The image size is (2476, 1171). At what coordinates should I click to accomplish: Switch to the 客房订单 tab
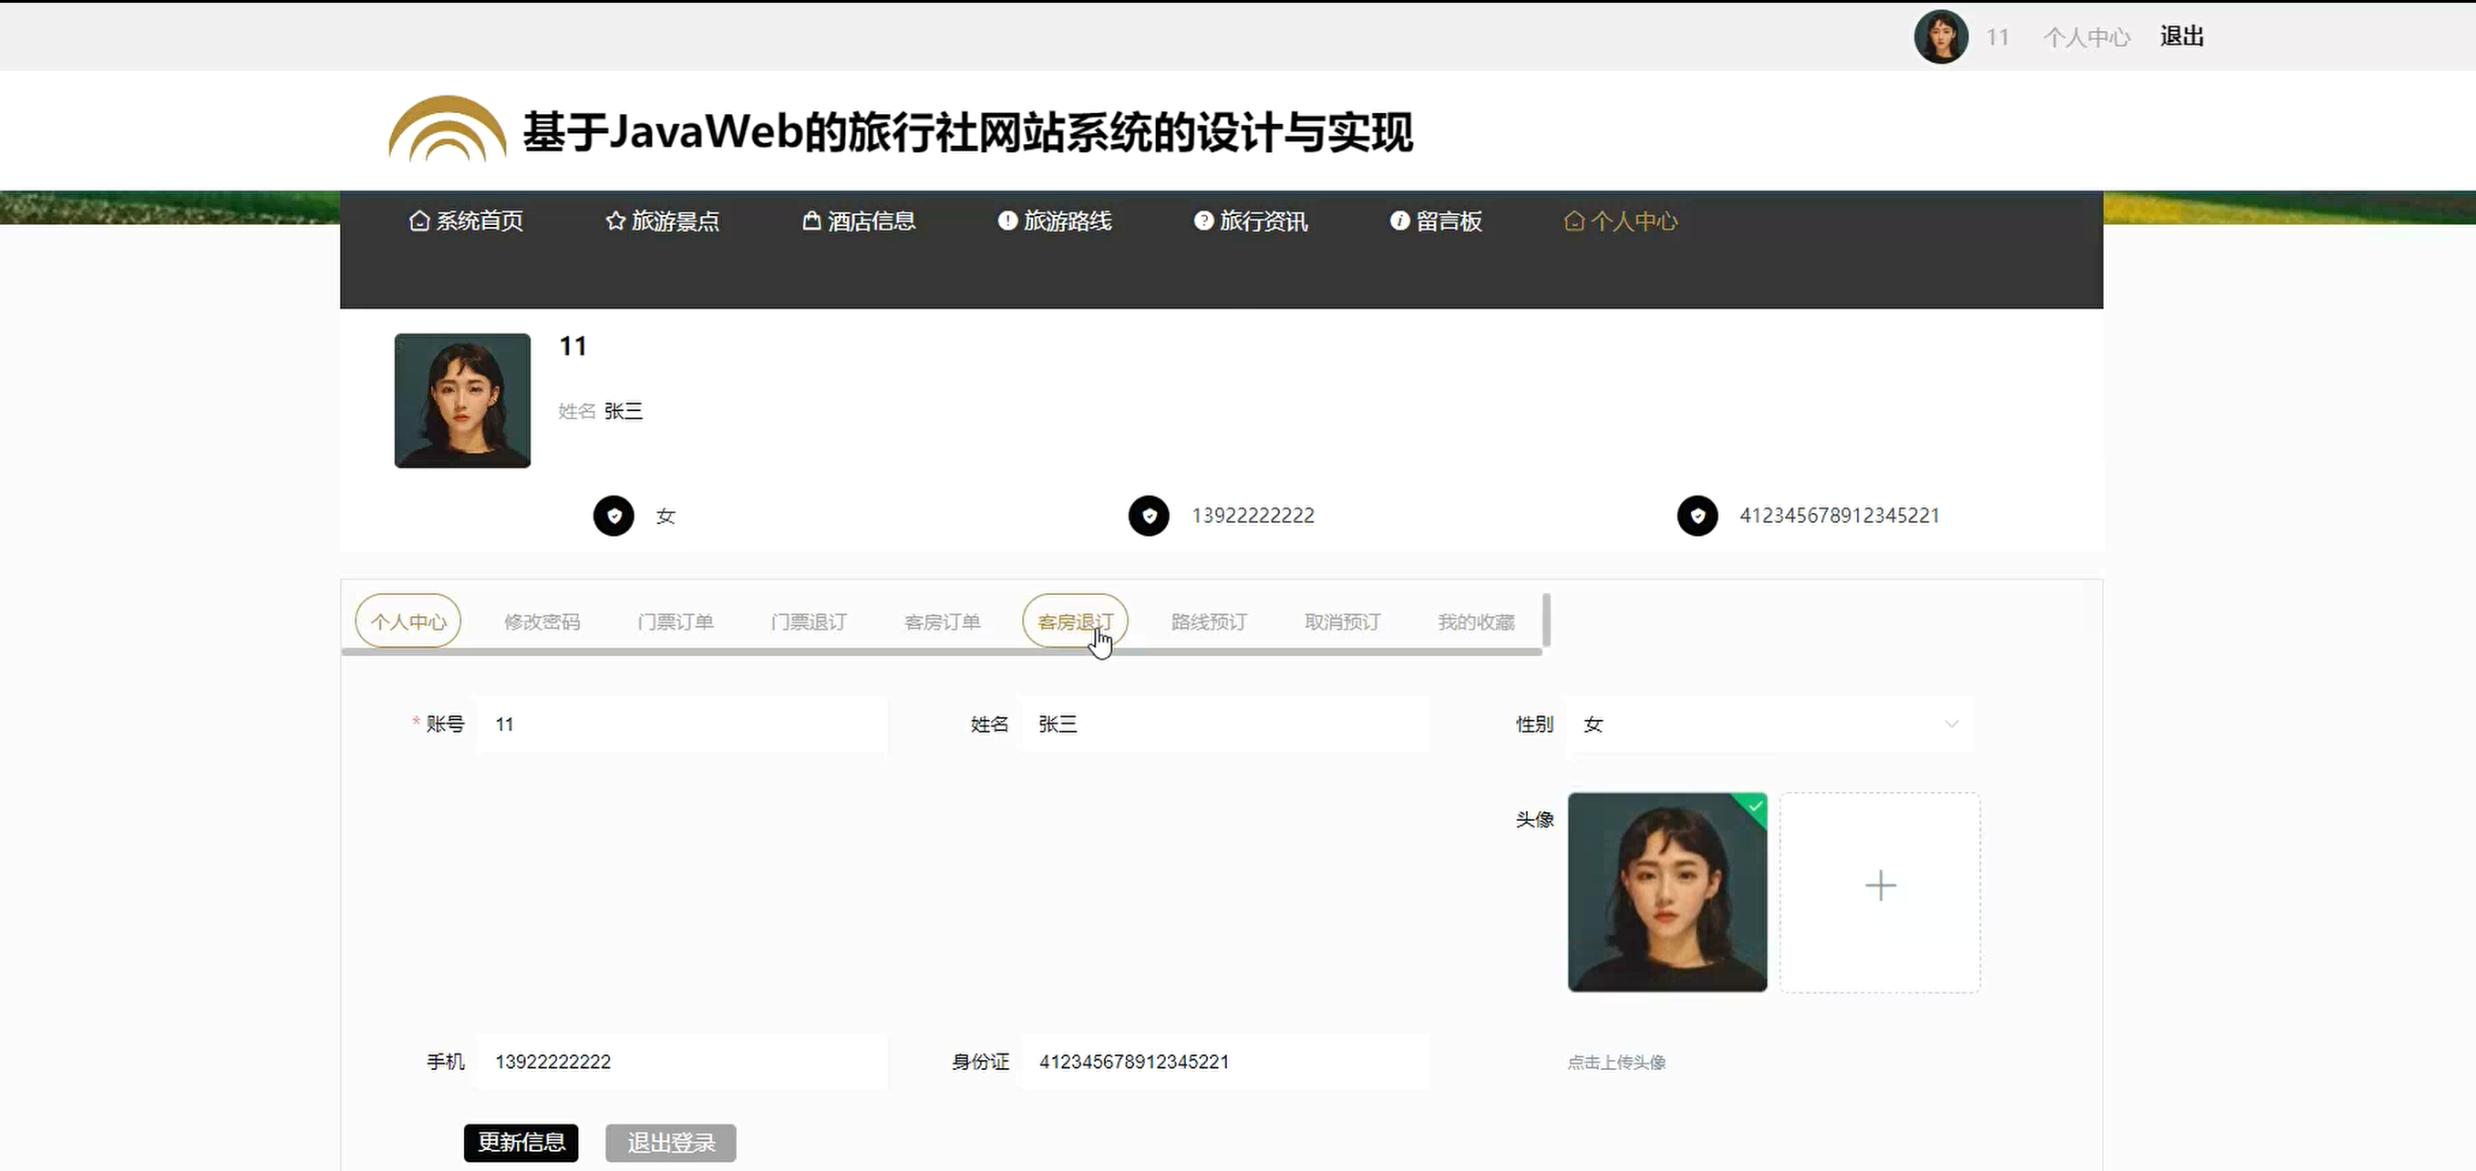(942, 621)
